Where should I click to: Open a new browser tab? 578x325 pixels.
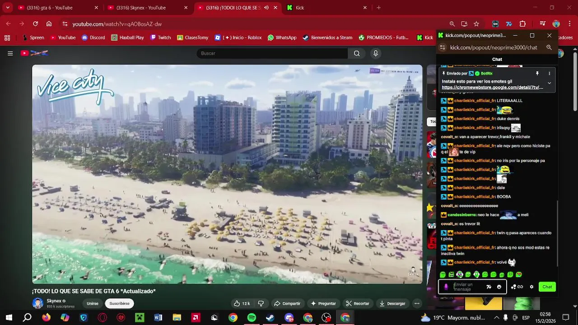[x=378, y=8]
